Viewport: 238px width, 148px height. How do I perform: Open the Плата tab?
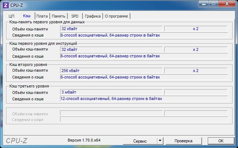(42, 16)
